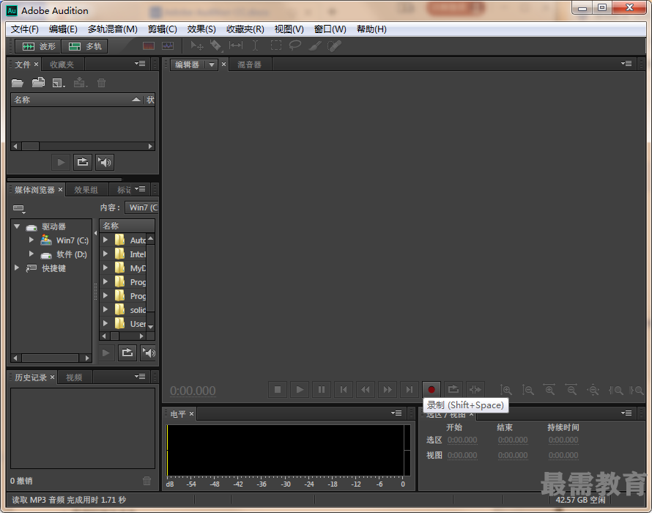652x513 pixels.
Task: Expand the Shortcuts (快捷键) node
Action: click(x=17, y=268)
